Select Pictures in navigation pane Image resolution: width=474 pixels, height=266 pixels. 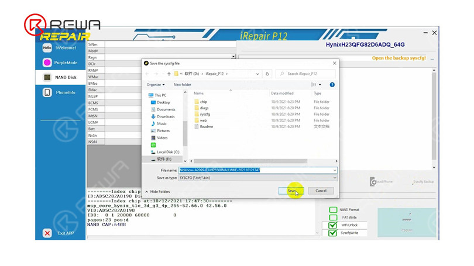(160, 131)
